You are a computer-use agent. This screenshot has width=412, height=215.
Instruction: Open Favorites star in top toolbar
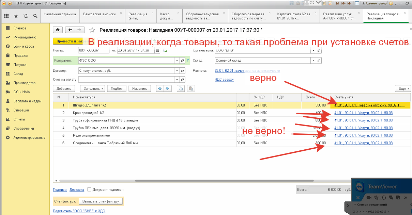[x=16, y=16]
